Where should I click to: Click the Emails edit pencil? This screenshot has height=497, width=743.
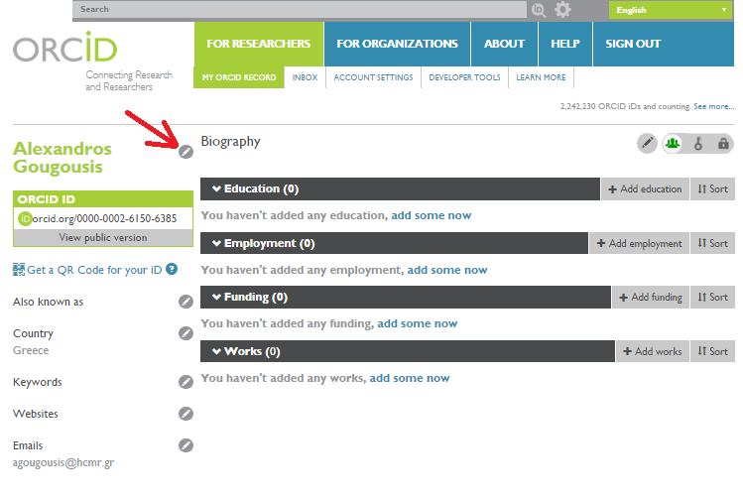pyautogui.click(x=186, y=445)
